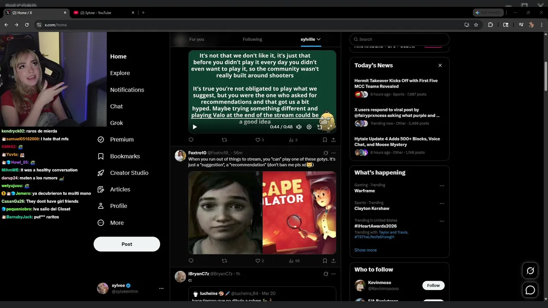Switch to the Following tab
Screen dimensions: 548x308
tap(252, 39)
